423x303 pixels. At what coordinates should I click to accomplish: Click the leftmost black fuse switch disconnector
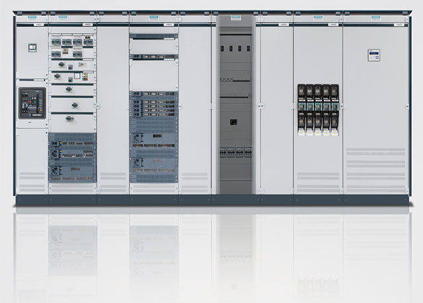click(301, 110)
